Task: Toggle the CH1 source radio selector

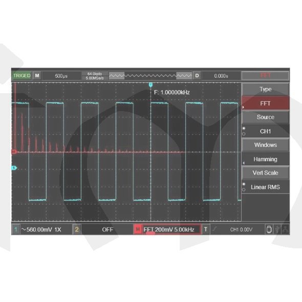Action: [x=244, y=131]
